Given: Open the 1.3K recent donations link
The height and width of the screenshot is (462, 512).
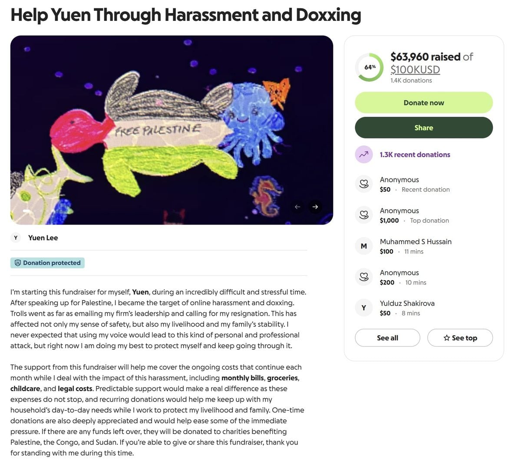Looking at the screenshot, I should point(415,155).
